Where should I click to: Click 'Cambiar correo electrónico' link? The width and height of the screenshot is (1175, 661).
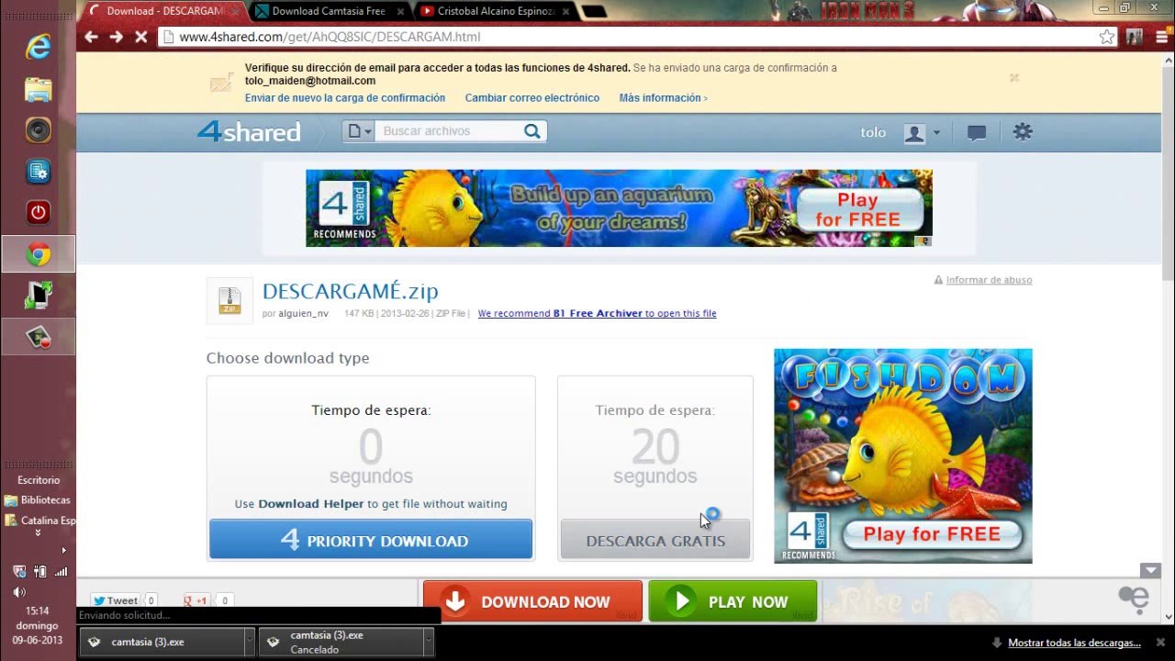pos(532,98)
